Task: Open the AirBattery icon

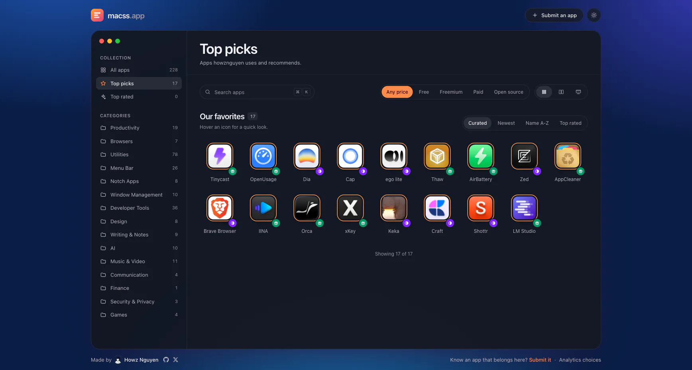Action: click(x=481, y=156)
